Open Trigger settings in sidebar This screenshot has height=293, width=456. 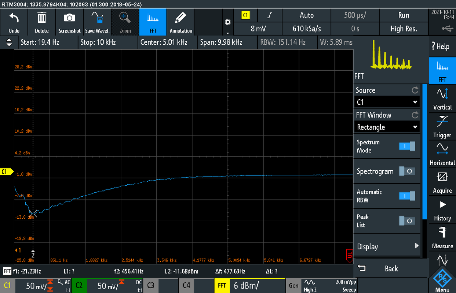442,127
